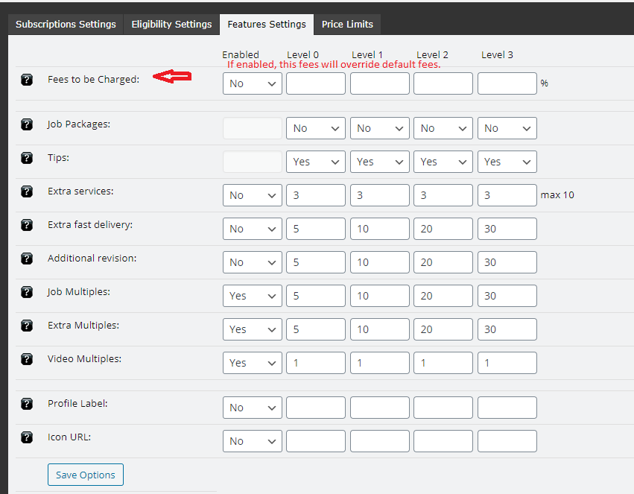Focus Icon URL Level 3 field
The width and height of the screenshot is (634, 494).
click(507, 441)
